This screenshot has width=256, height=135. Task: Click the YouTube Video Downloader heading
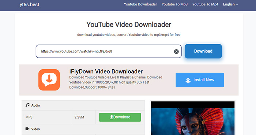click(x=129, y=24)
